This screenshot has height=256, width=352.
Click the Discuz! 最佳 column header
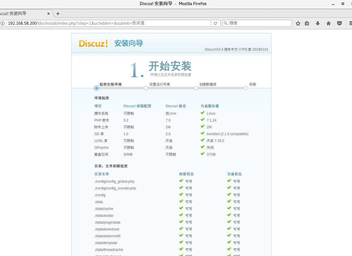coord(176,106)
